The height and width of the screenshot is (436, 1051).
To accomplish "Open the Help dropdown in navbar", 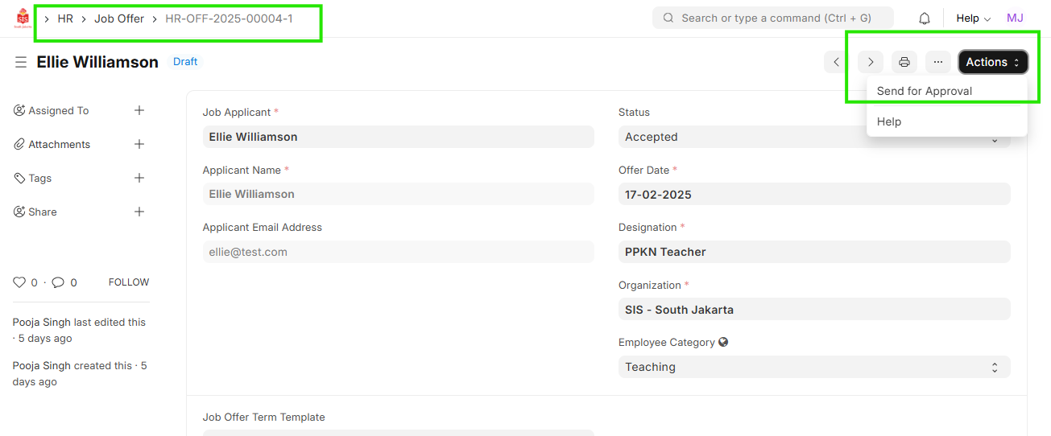I will pos(973,19).
